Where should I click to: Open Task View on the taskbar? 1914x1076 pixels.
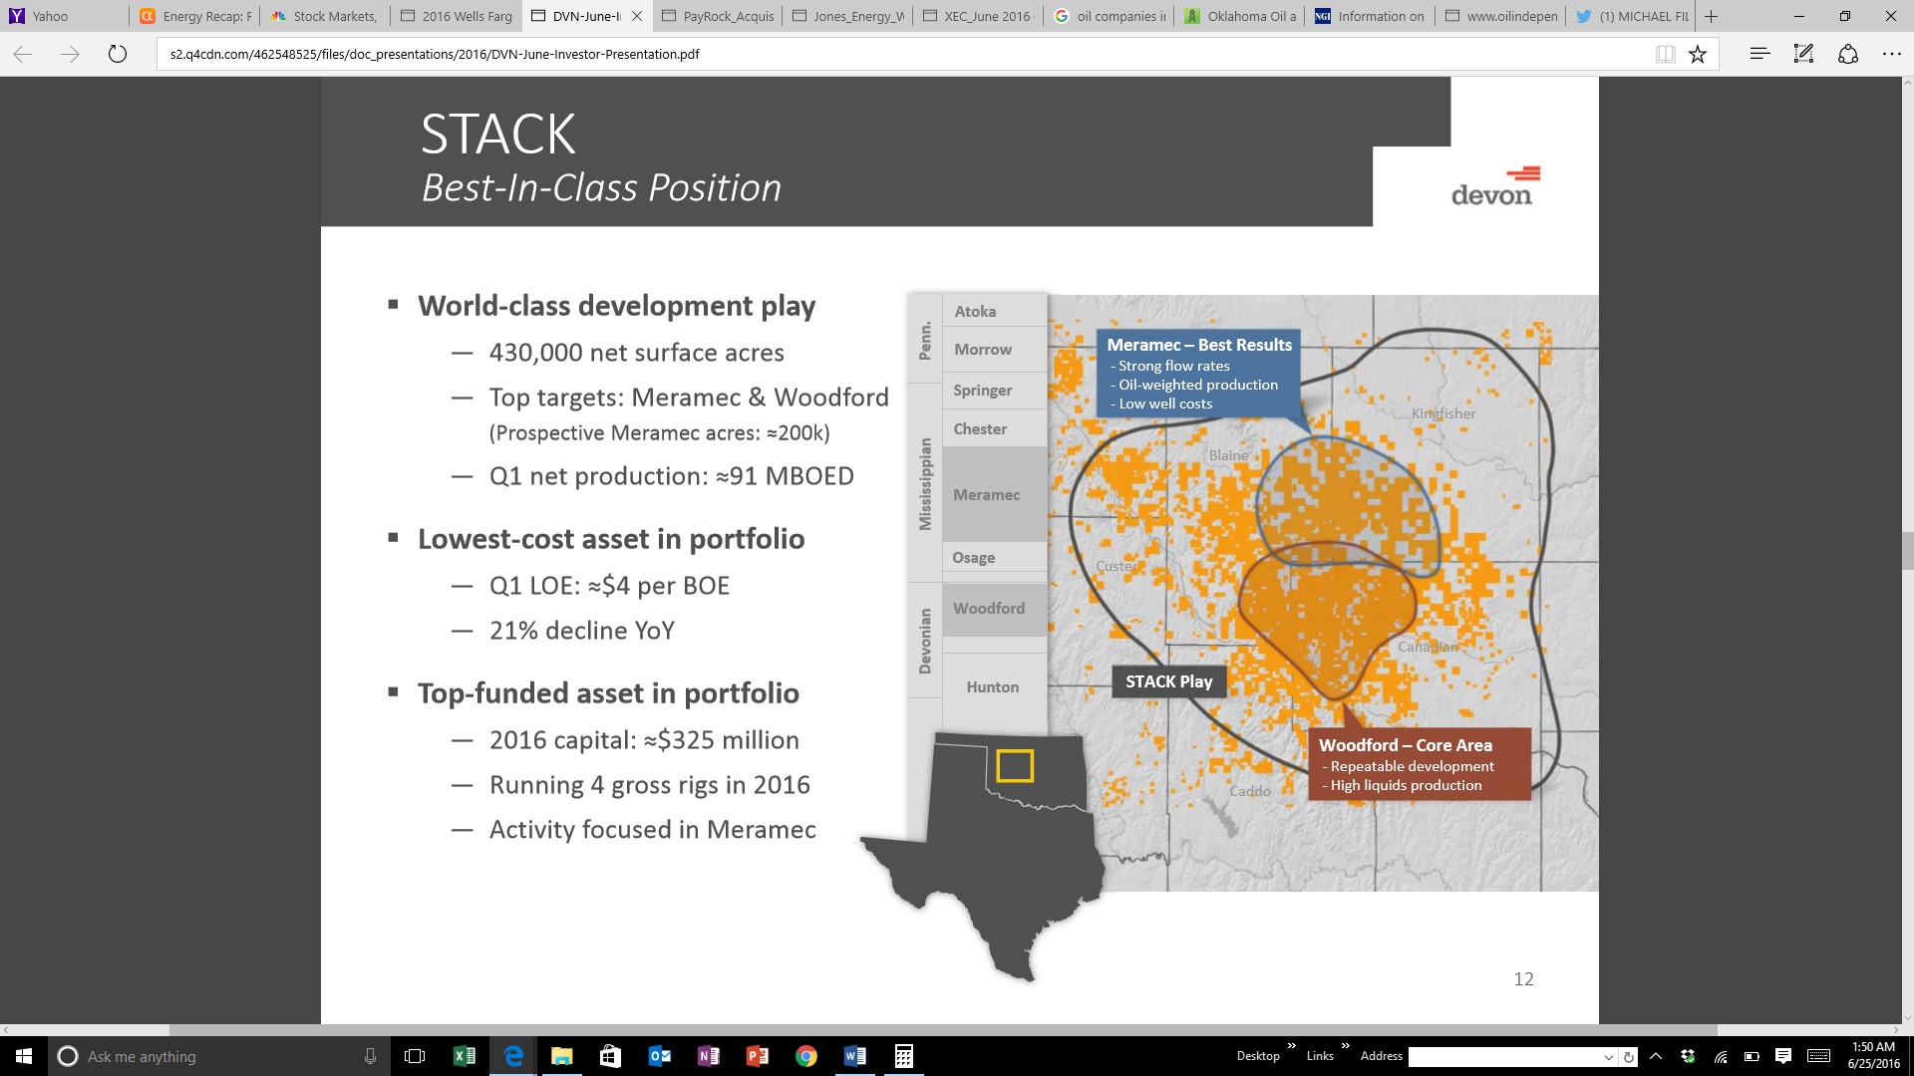tap(415, 1056)
